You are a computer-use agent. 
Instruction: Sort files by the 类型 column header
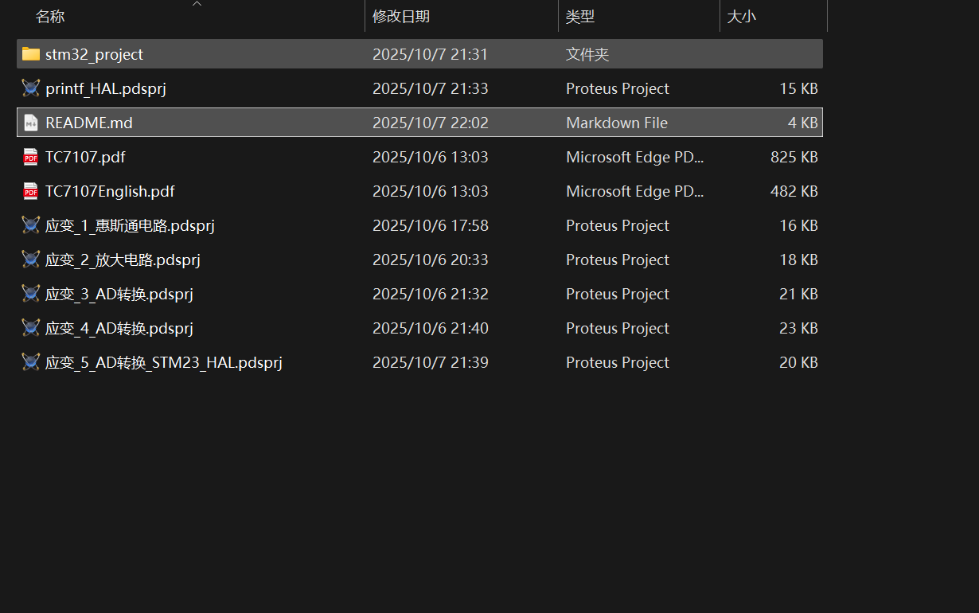coord(580,17)
